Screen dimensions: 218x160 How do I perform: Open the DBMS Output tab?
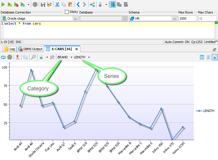30,49
